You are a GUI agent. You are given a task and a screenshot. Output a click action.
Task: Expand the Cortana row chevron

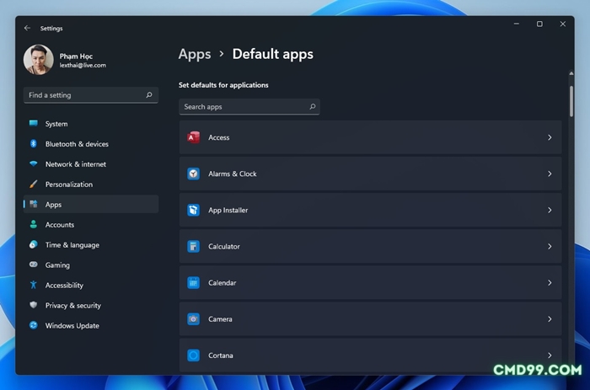550,355
